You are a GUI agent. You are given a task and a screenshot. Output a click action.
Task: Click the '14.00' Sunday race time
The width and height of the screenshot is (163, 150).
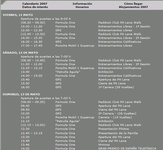click(x=25, y=148)
